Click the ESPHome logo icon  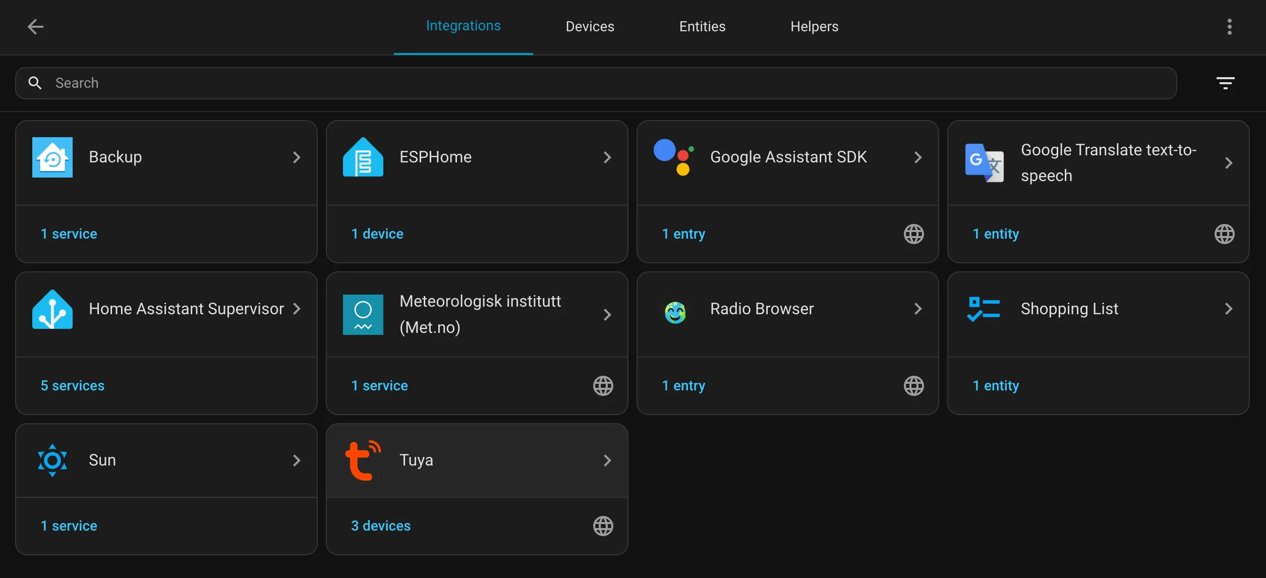click(x=363, y=157)
